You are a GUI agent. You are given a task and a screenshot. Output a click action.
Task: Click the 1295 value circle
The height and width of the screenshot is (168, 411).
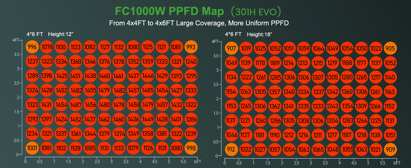[x=191, y=76]
